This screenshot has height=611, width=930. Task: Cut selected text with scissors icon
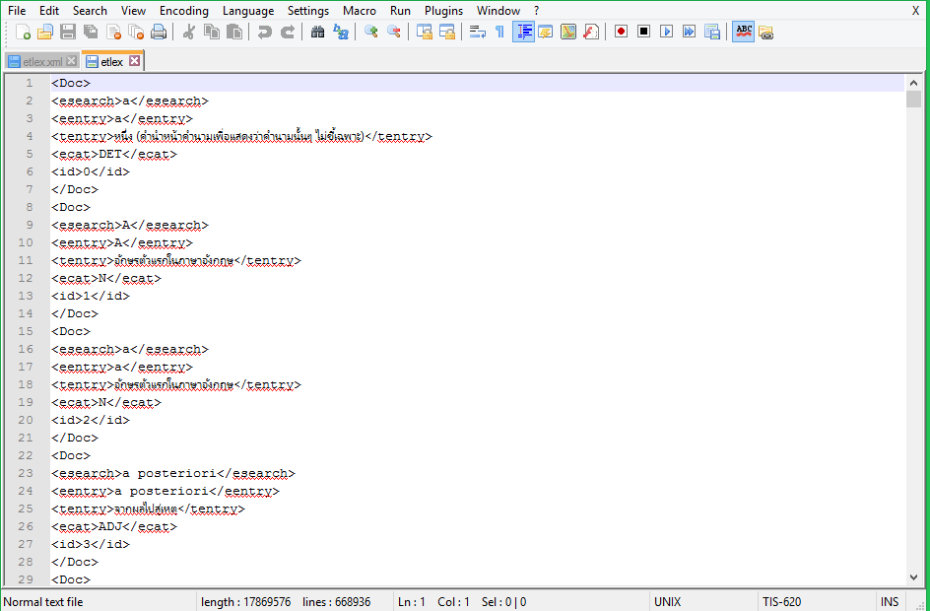[189, 33]
